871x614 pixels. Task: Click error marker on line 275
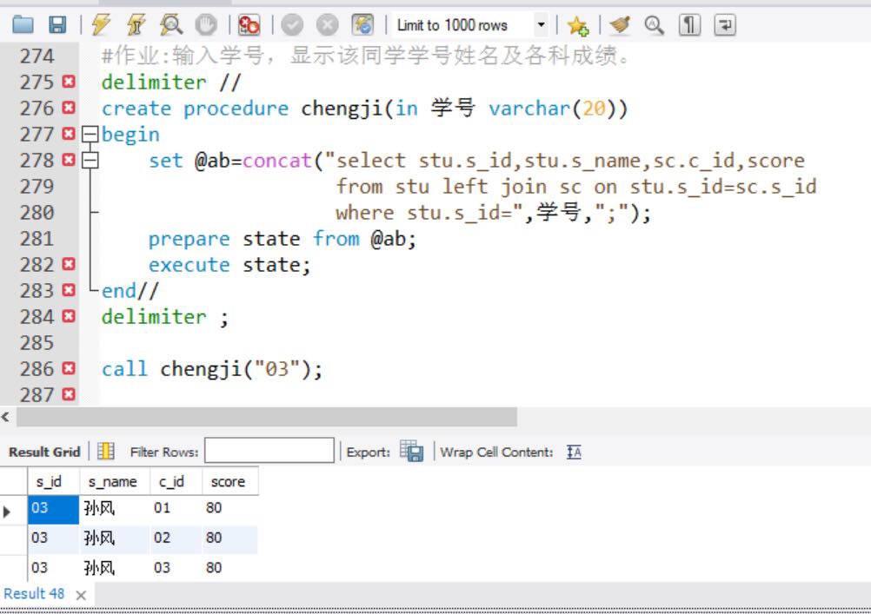point(69,83)
